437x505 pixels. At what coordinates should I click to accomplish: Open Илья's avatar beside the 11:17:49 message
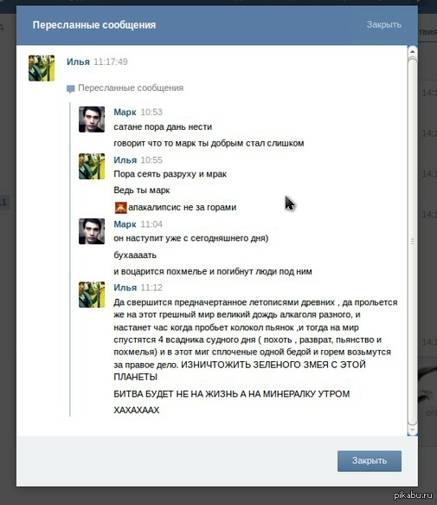click(x=42, y=68)
